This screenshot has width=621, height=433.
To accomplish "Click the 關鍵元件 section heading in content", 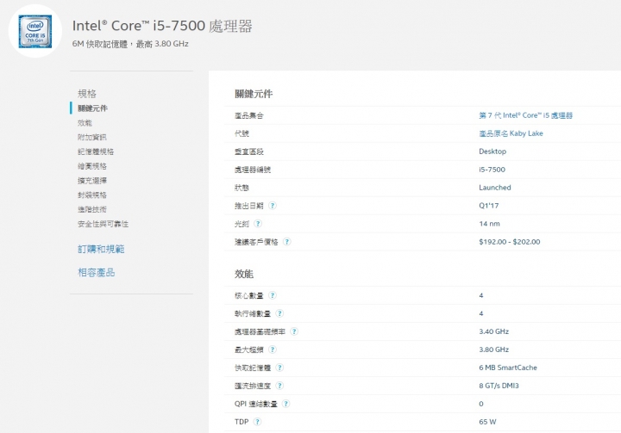I will (254, 94).
